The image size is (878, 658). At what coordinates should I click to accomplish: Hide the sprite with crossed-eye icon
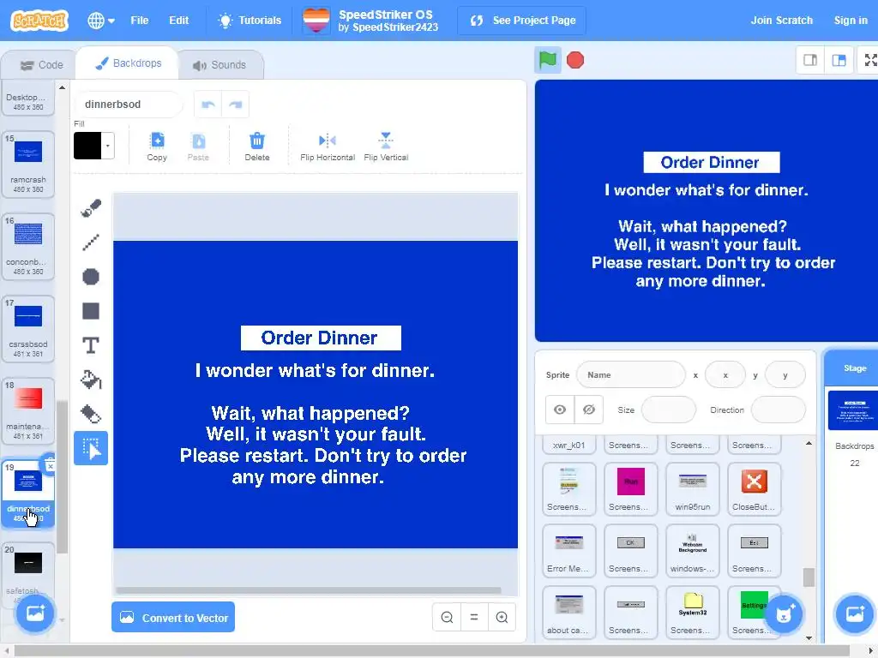point(588,410)
